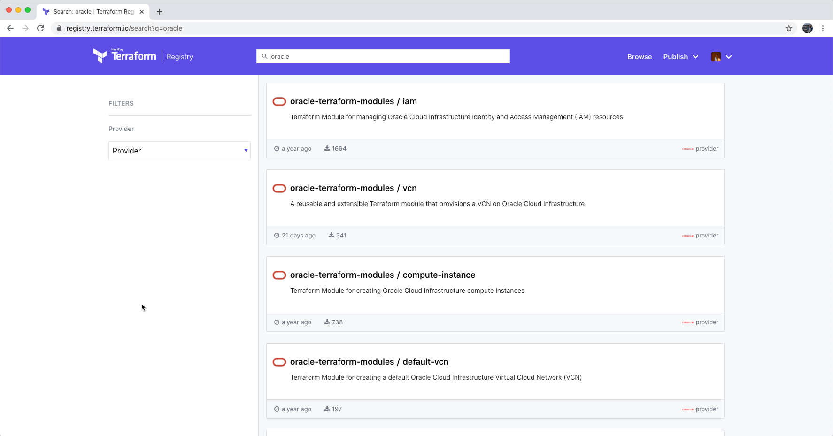Image resolution: width=833 pixels, height=436 pixels.
Task: Bookmark this page with the star icon
Action: click(x=789, y=28)
